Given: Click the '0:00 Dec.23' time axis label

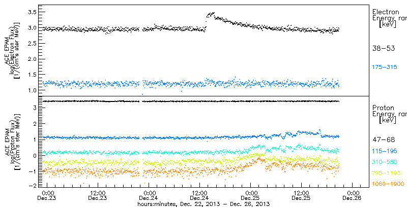Looking at the screenshot, I should 47,196.
